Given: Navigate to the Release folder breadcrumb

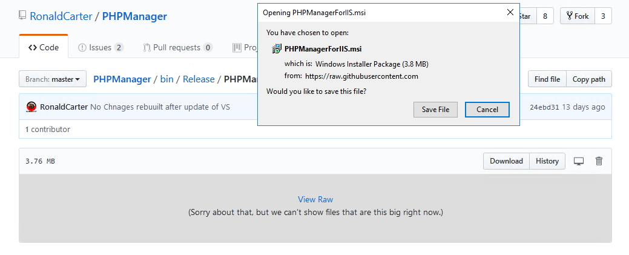Looking at the screenshot, I should point(199,79).
